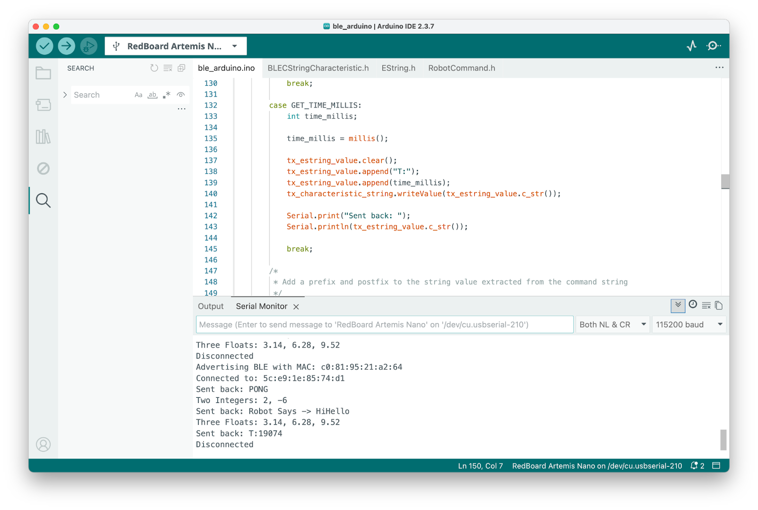
Task: Click the Verify (checkmark) button
Action: point(44,45)
